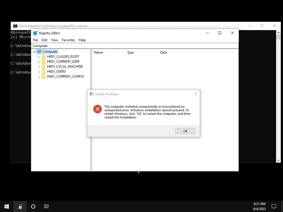The width and height of the screenshot is (283, 212).
Task: Minimize the cmd.exe window
Action: tap(249, 26)
